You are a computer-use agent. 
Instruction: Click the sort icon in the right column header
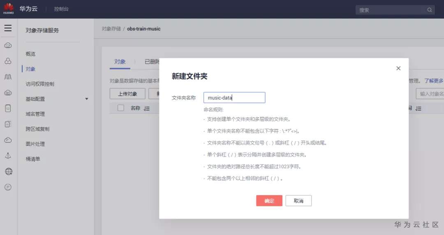(x=418, y=108)
